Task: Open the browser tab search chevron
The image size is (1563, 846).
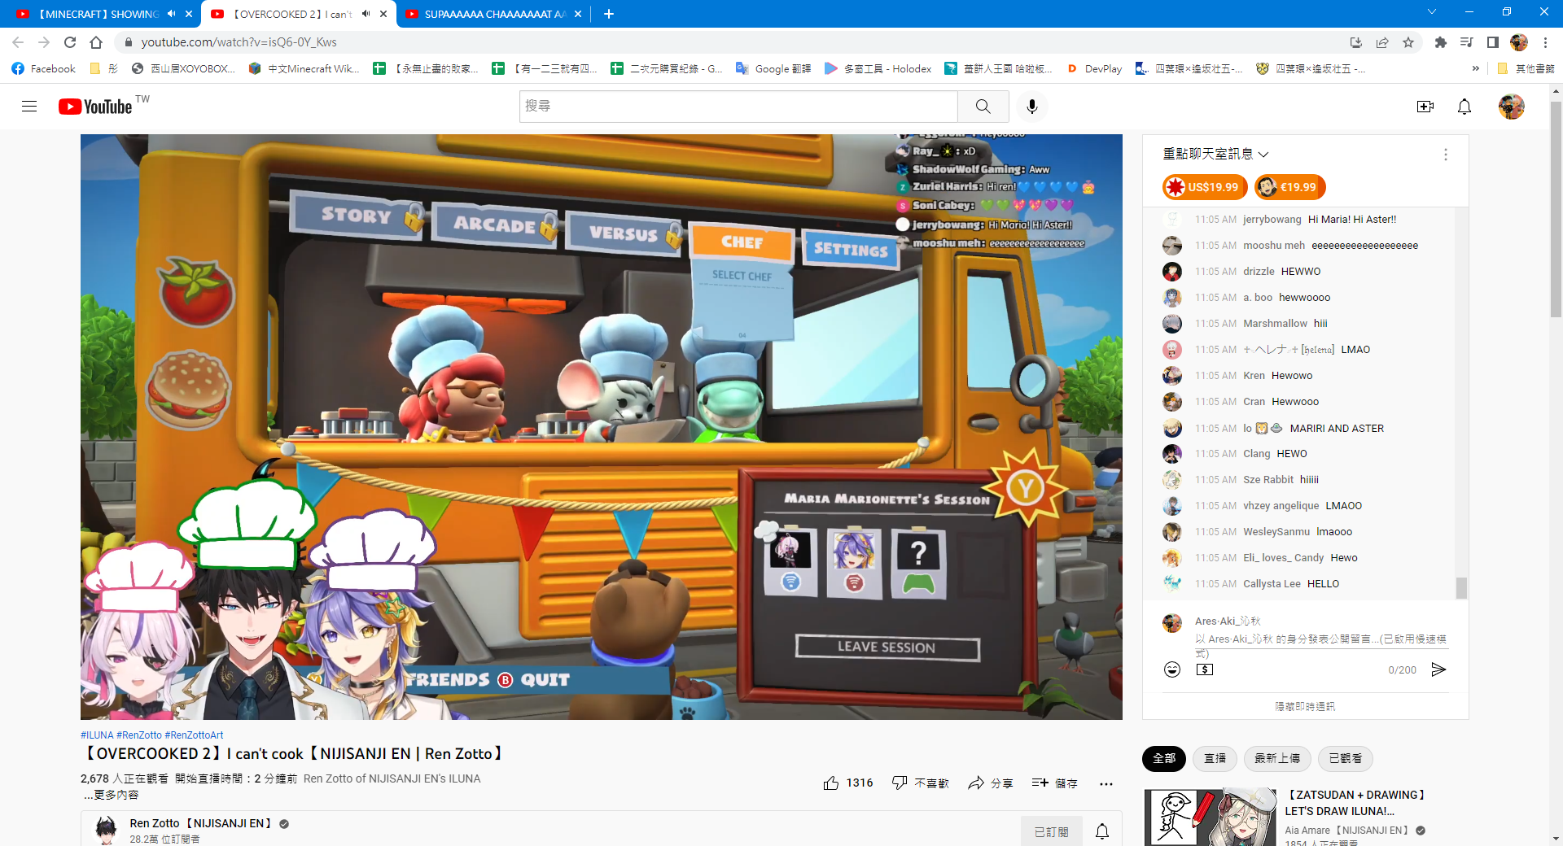Action: (1431, 12)
